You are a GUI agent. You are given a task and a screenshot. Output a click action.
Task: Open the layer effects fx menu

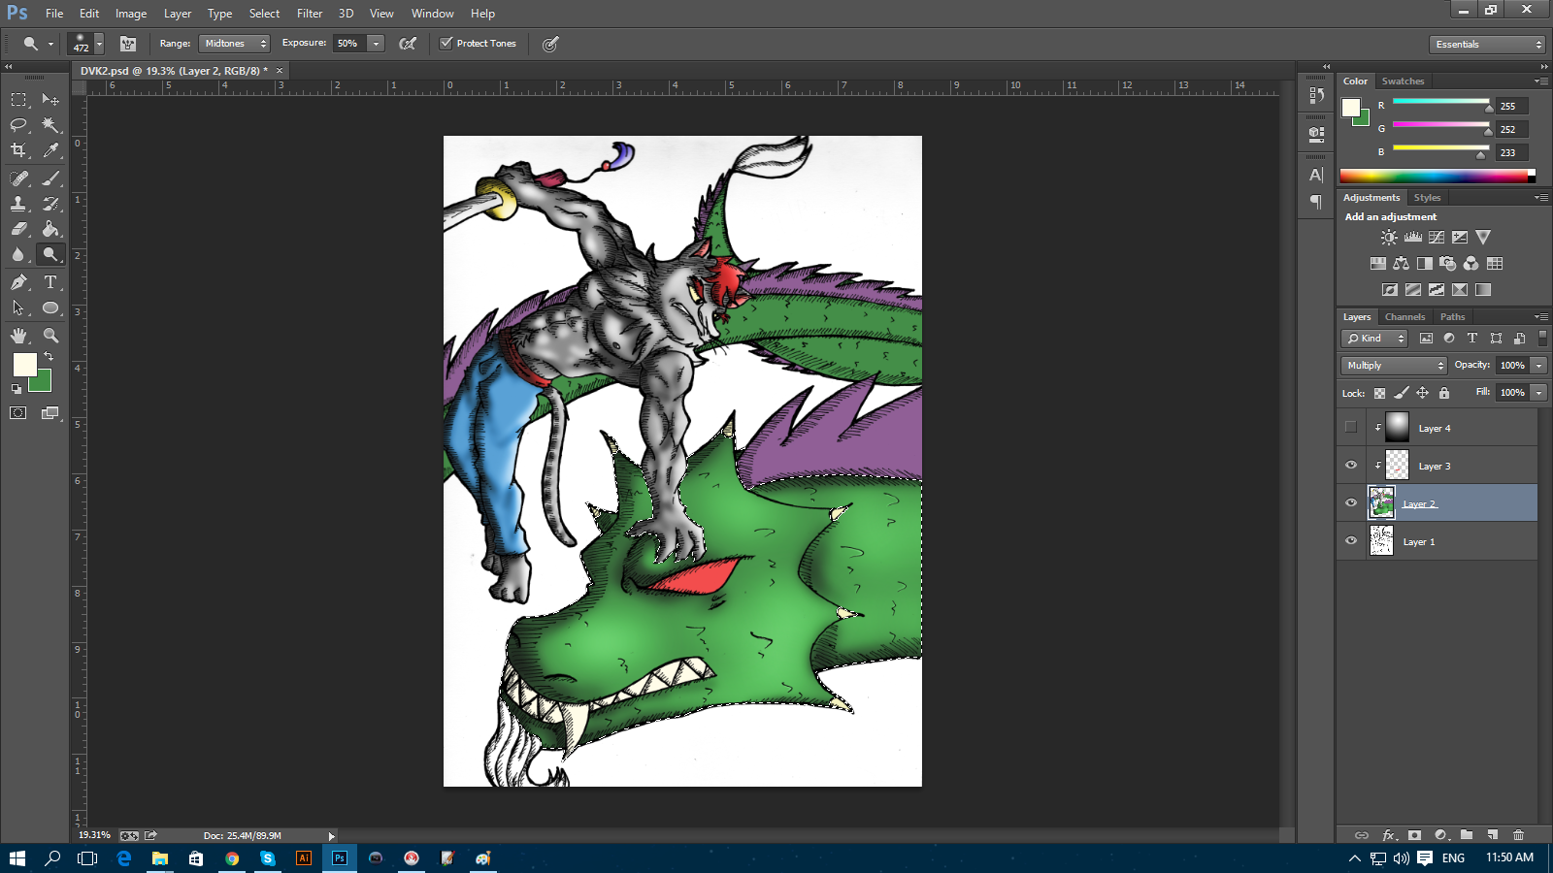coord(1389,835)
